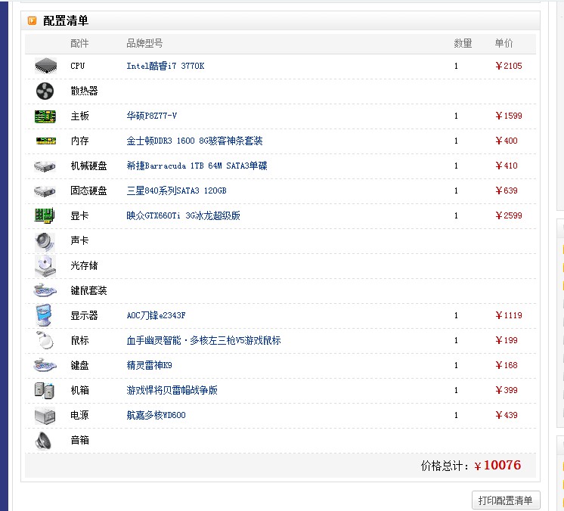The image size is (564, 511).
Task: Open the 三星840系列SATA3 120GB link
Action: coord(176,190)
